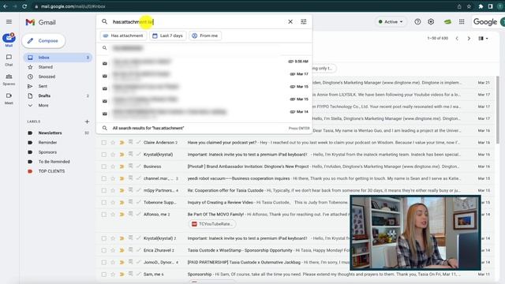Click into the search mail field
This screenshot has width=505, height=284.
coord(196,21)
